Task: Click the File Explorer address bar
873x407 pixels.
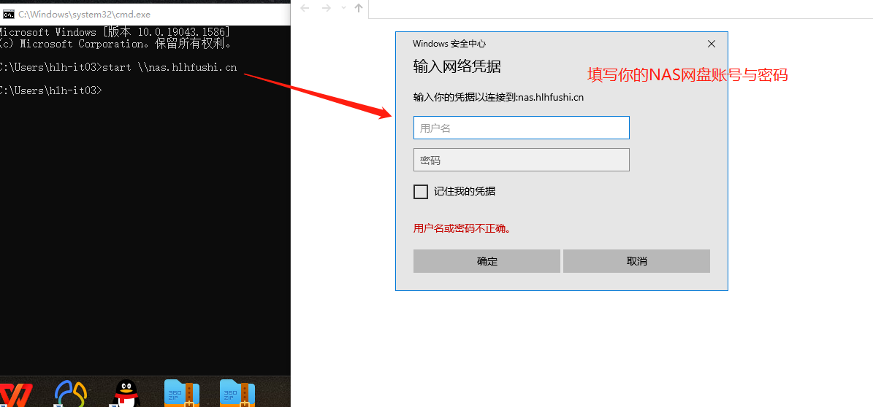Action: tap(620, 8)
